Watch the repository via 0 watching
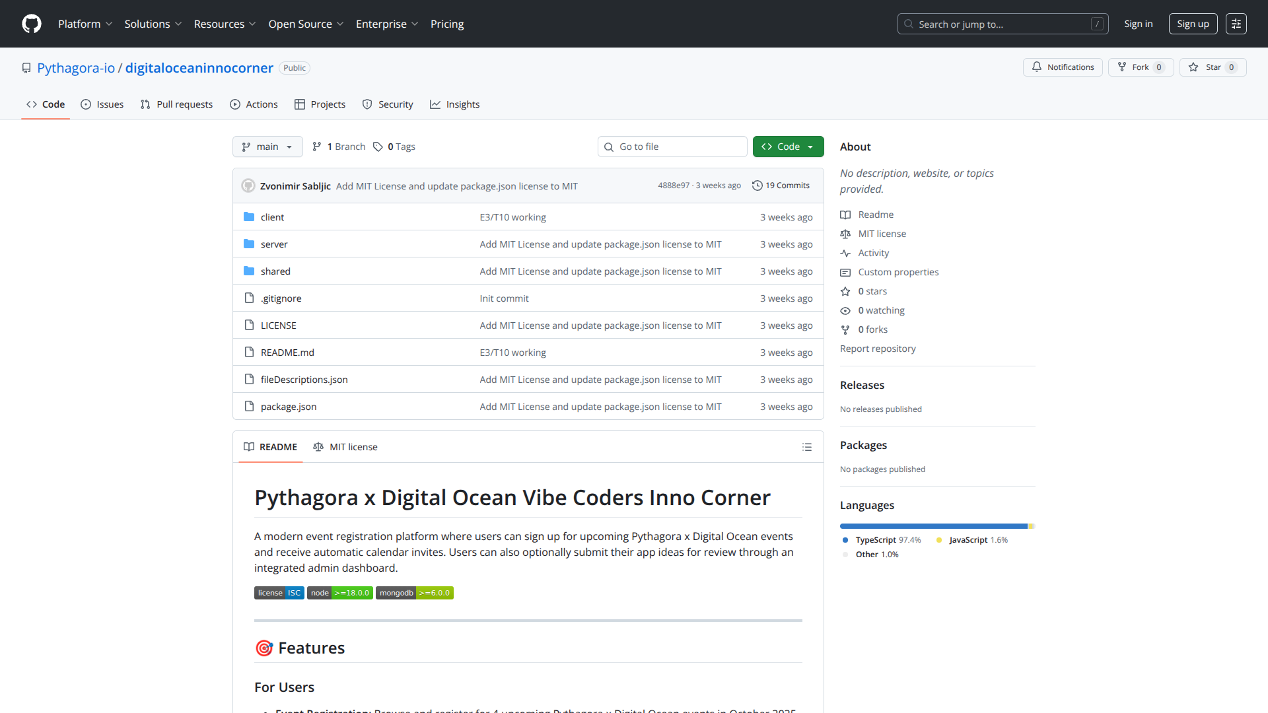Screen dimensions: 1268x713 tap(881, 310)
